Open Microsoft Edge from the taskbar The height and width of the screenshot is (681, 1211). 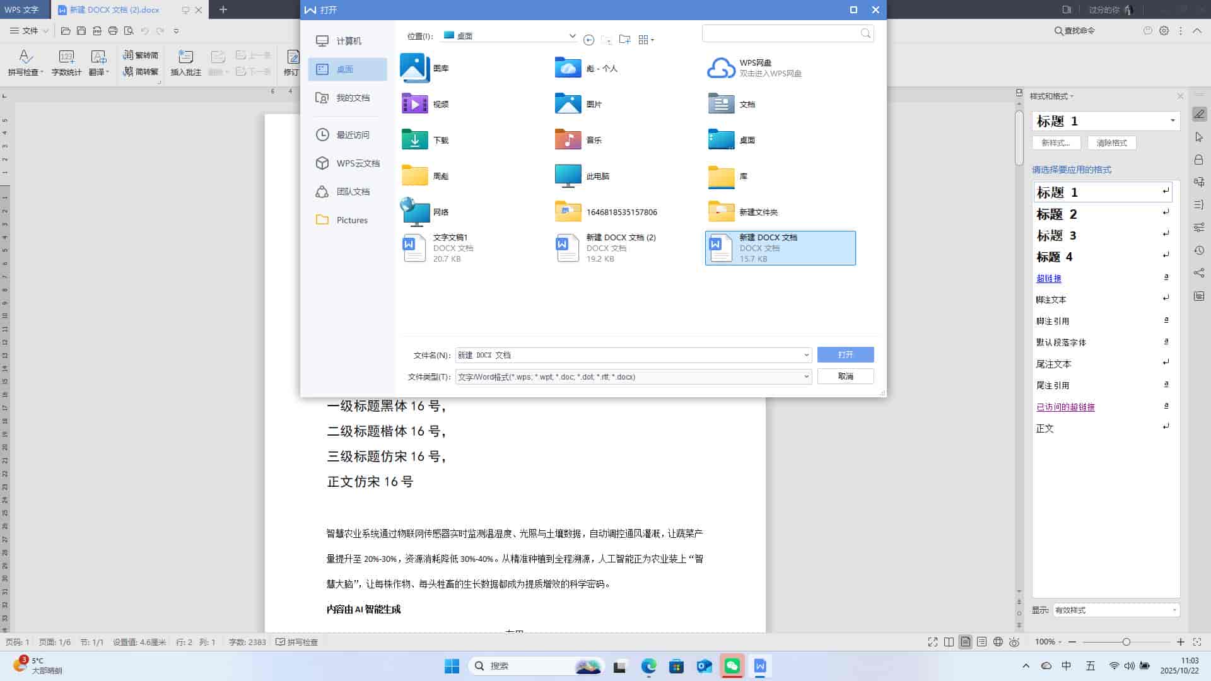[648, 666]
